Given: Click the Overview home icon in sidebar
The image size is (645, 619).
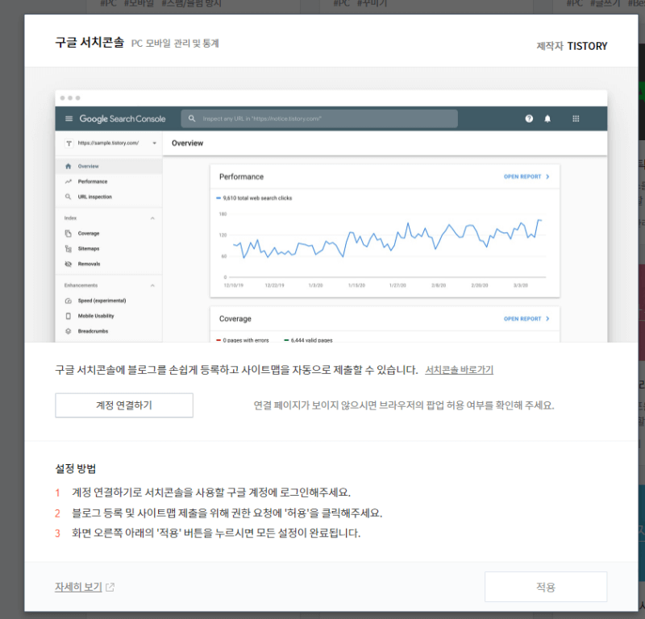Looking at the screenshot, I should point(69,166).
